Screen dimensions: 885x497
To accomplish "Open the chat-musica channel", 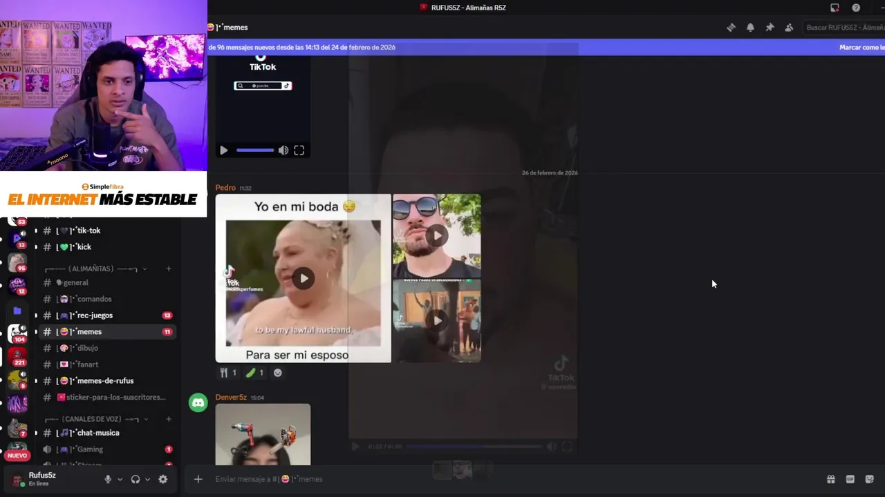I will 106,433.
